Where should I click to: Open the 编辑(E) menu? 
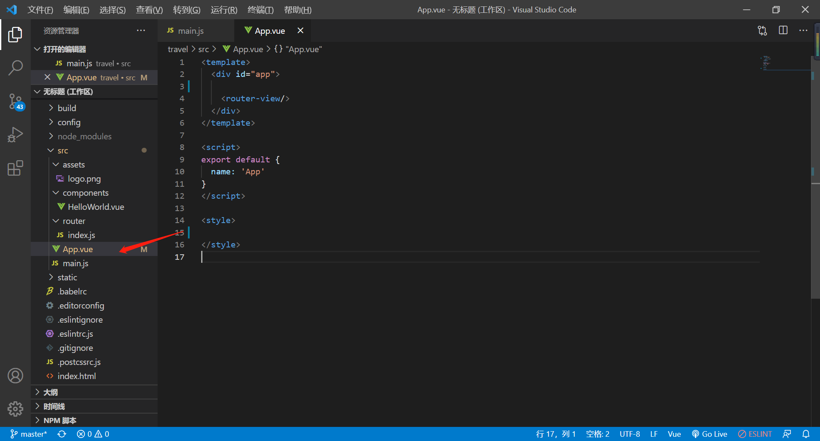(76, 10)
